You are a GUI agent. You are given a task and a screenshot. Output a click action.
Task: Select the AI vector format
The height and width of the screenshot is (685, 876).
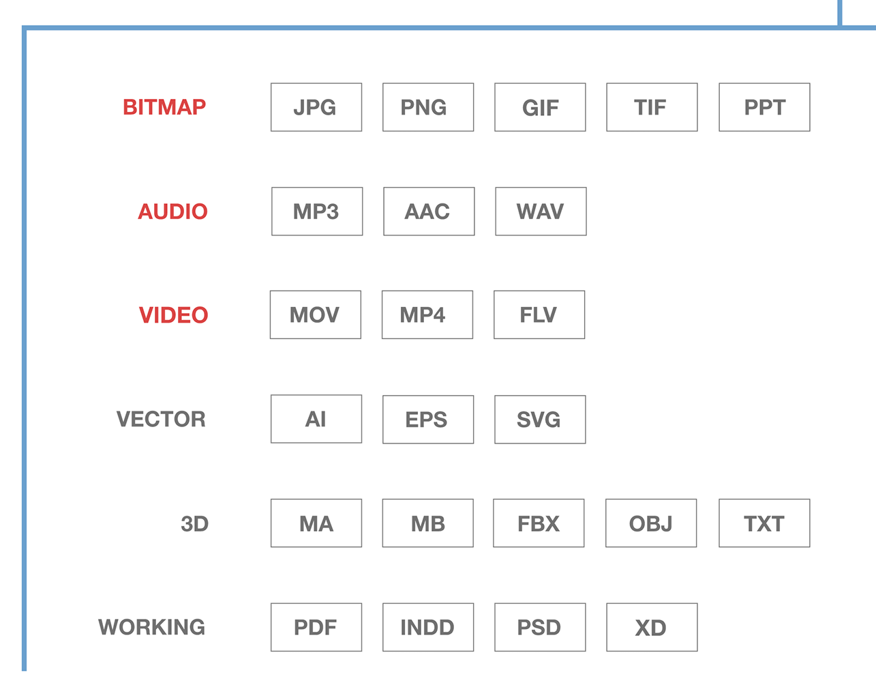click(316, 419)
